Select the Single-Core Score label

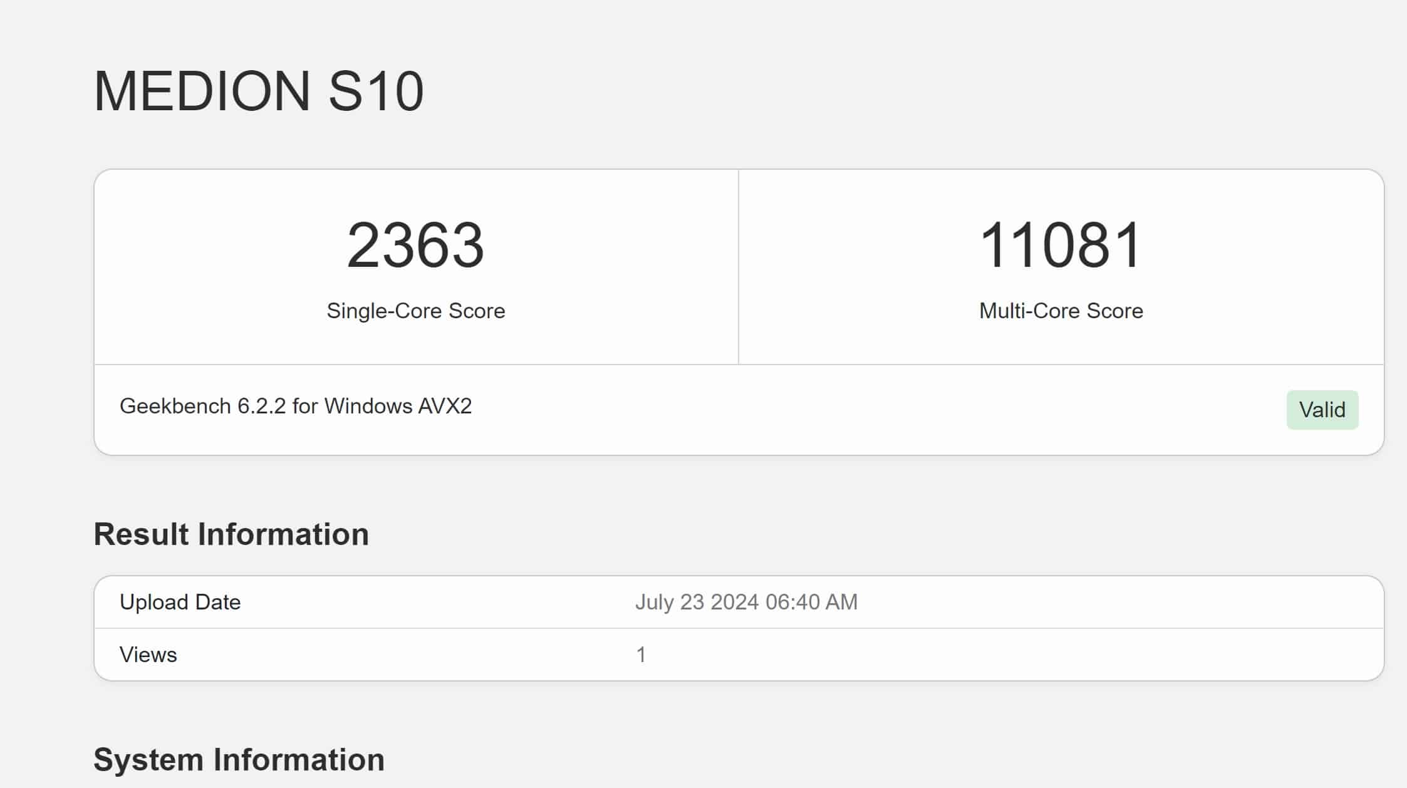[415, 311]
